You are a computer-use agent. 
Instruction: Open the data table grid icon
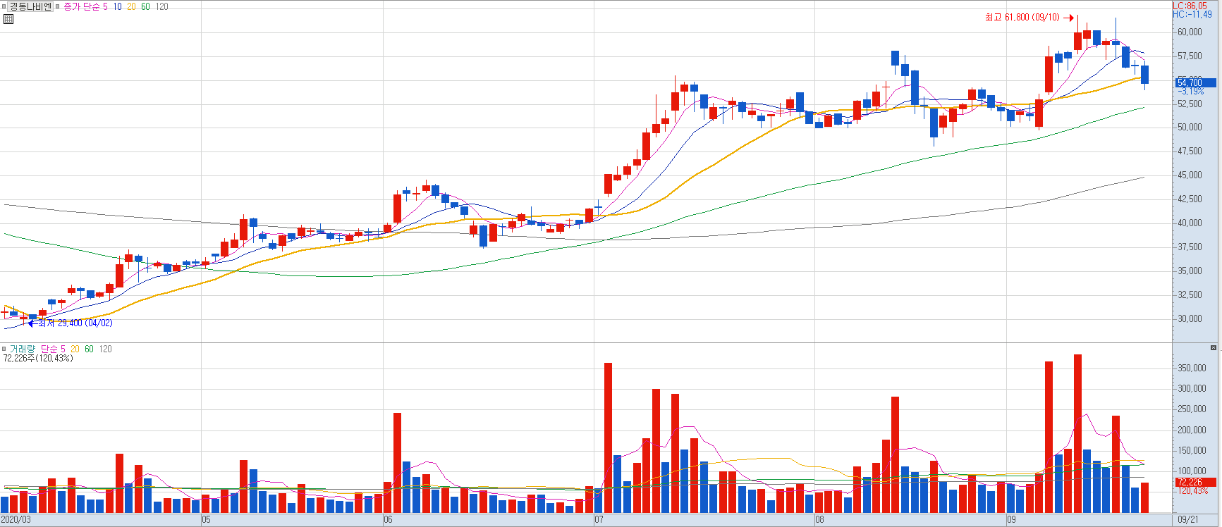[x=8, y=19]
